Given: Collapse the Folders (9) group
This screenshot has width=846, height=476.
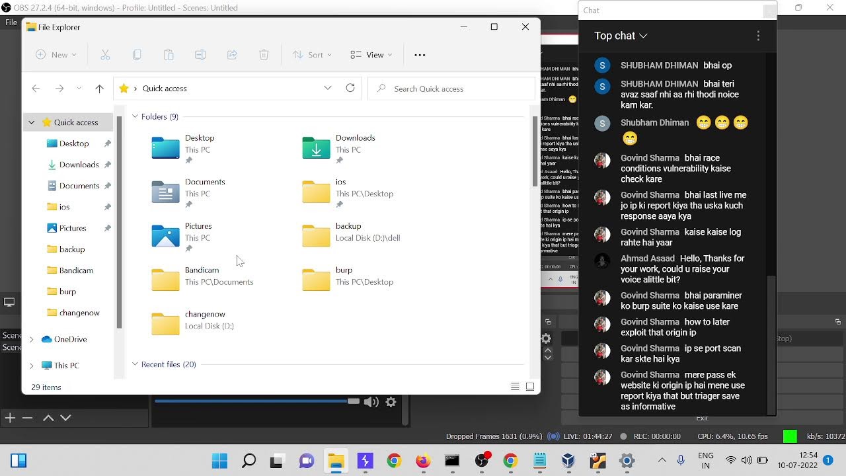Looking at the screenshot, I should [135, 116].
